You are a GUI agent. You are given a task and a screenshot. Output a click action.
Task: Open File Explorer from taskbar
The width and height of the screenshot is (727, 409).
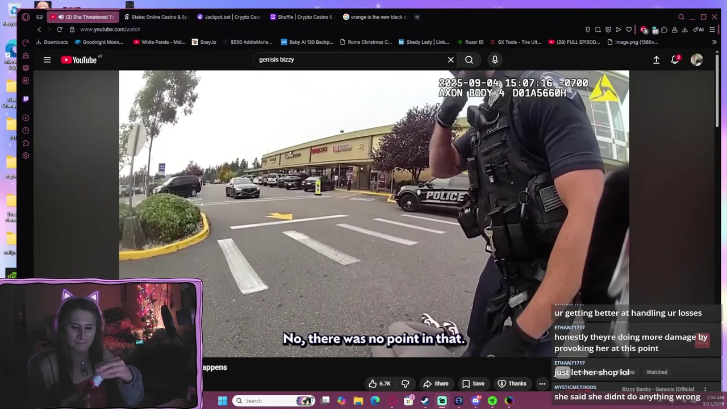pos(358,401)
